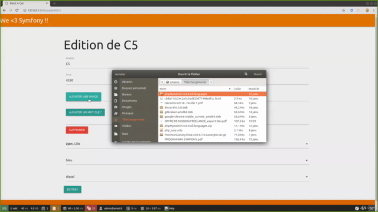Reload the Rent A Car page
378x212 pixels.
pos(17,11)
